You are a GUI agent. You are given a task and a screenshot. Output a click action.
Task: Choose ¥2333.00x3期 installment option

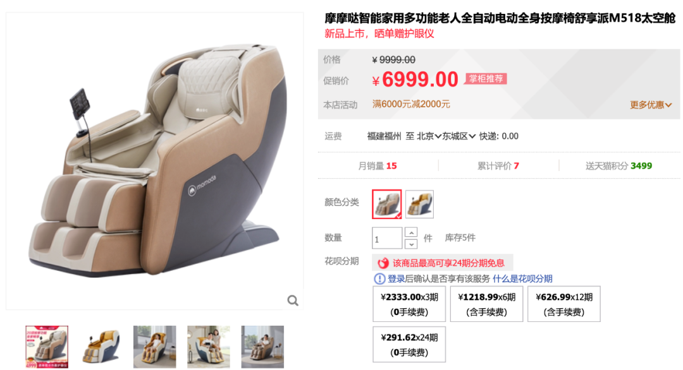click(409, 304)
